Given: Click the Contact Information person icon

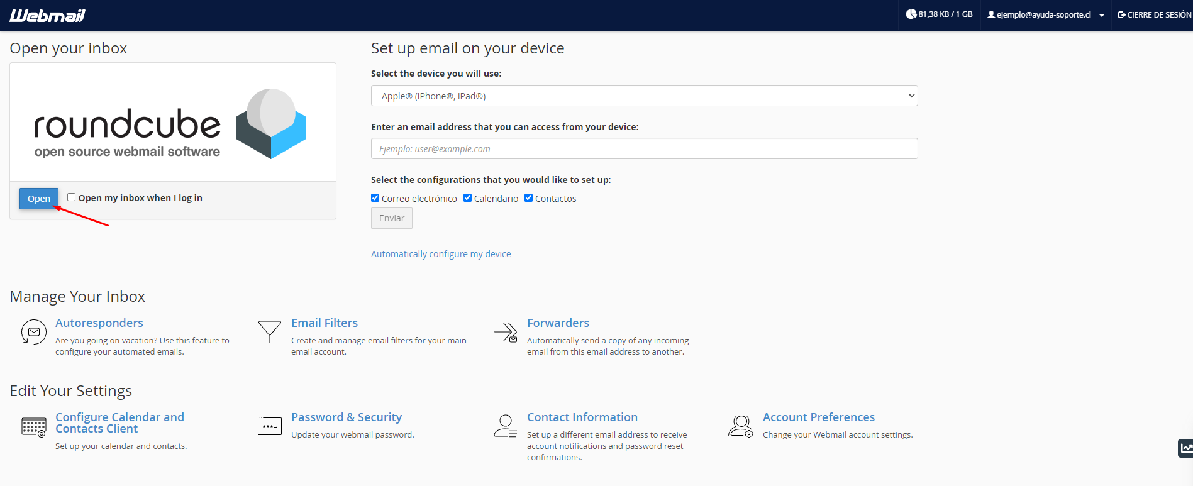Looking at the screenshot, I should tap(506, 426).
